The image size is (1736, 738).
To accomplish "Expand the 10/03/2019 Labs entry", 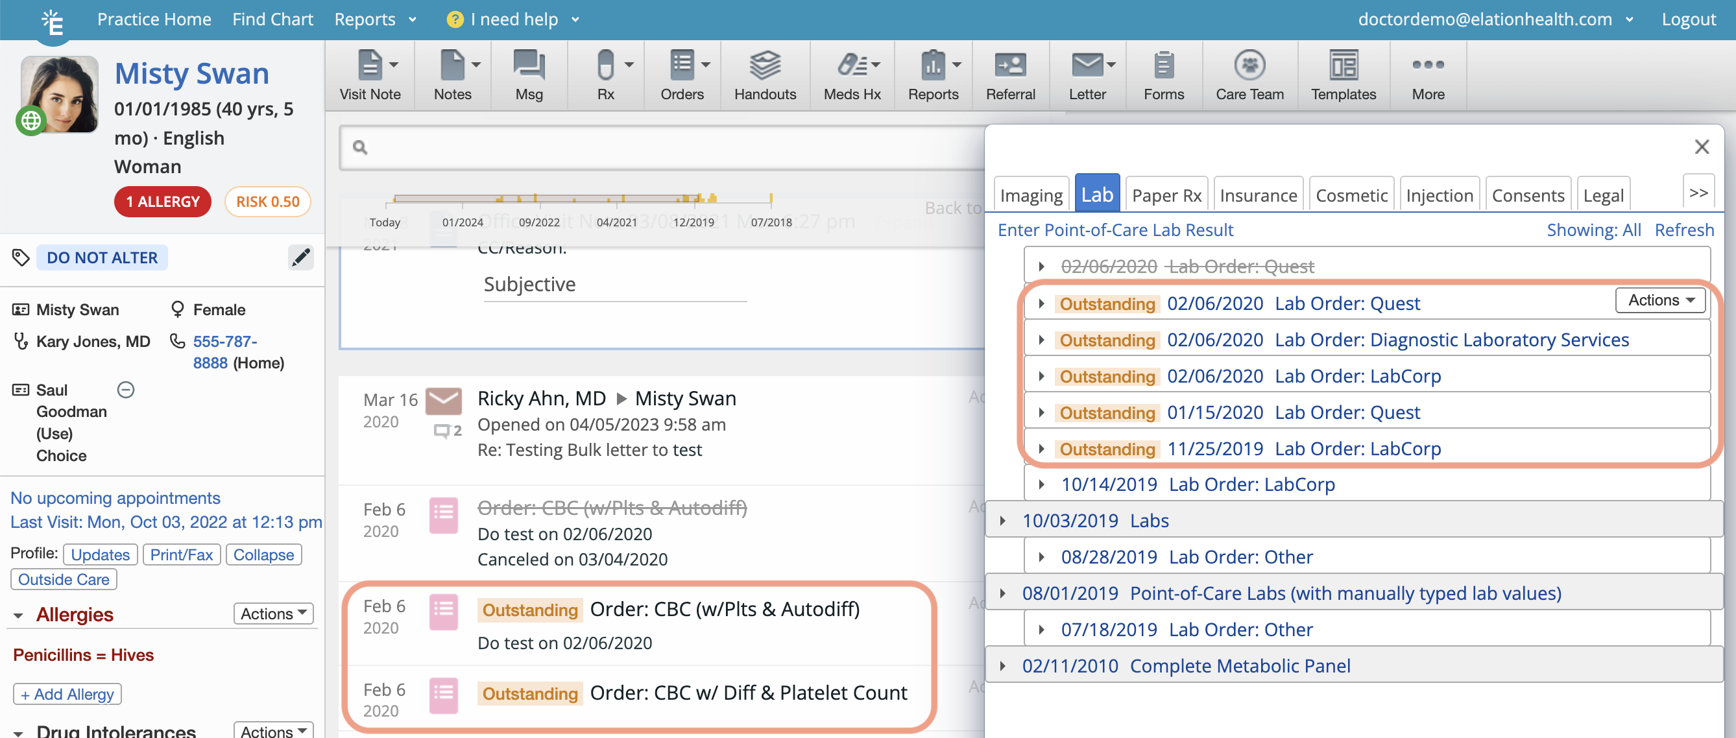I will click(1003, 520).
